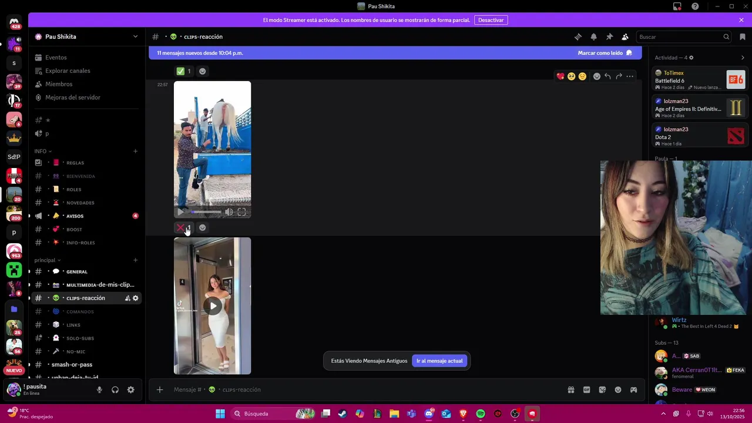Open the NOVEDADES channel
This screenshot has height=423, width=752.
(87, 203)
